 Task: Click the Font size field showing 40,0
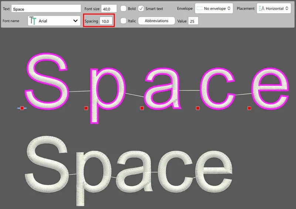tap(109, 9)
